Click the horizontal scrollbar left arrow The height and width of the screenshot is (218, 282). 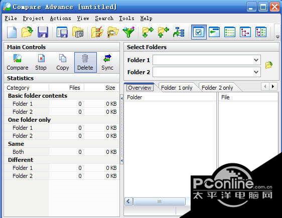(128, 201)
